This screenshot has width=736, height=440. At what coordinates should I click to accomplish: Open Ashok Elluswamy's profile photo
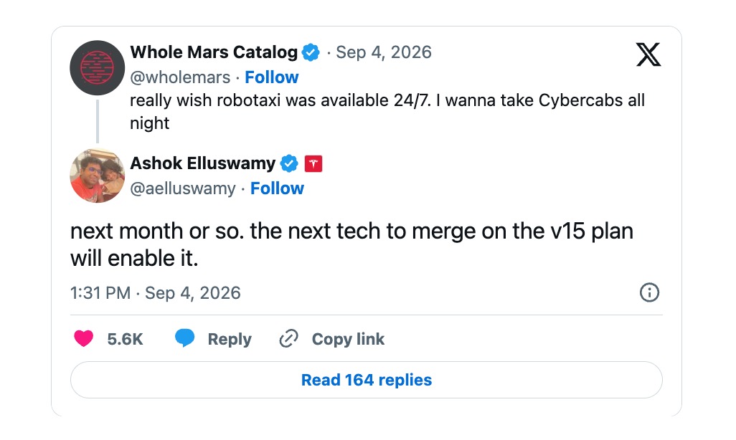click(97, 176)
